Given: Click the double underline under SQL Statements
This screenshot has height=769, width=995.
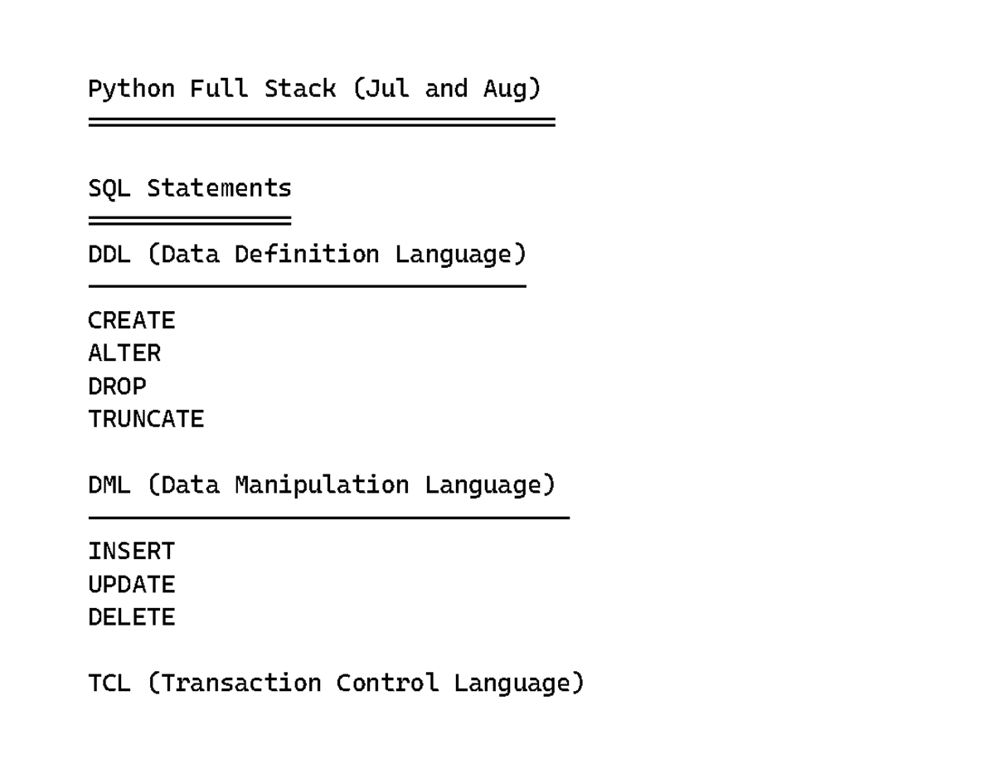Looking at the screenshot, I should pos(190,221).
